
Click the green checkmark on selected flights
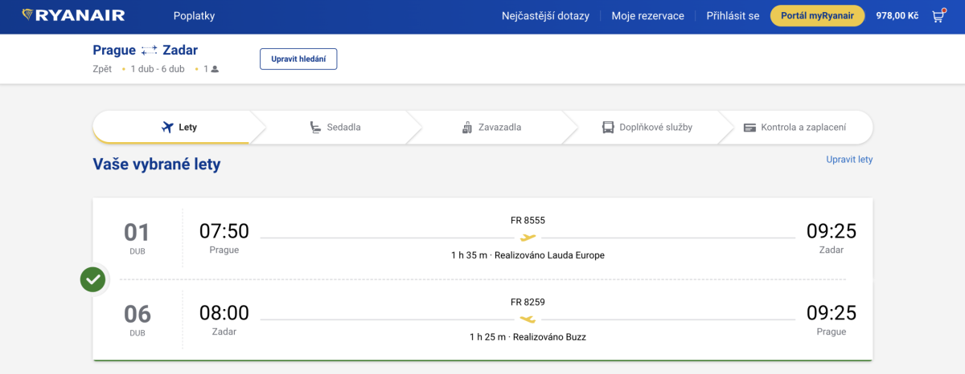point(93,279)
